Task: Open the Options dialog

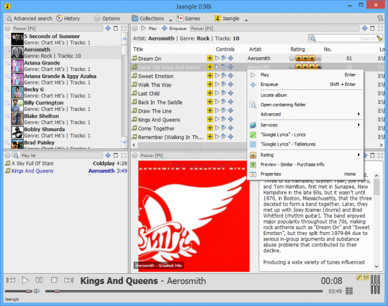Action: pos(107,18)
